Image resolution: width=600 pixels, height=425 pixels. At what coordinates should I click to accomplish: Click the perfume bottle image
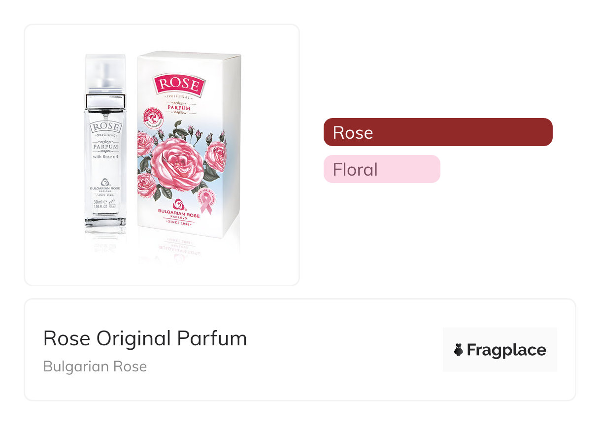pyautogui.click(x=105, y=148)
